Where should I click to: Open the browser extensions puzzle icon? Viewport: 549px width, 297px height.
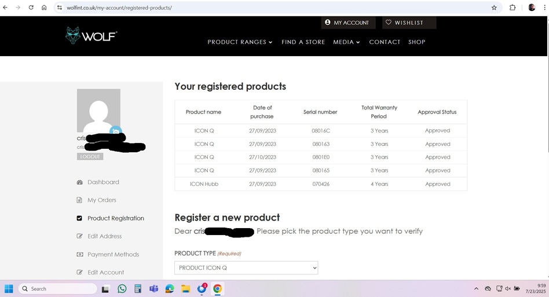tap(513, 8)
